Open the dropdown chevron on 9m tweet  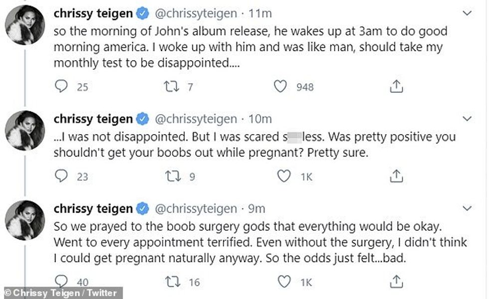point(467,208)
